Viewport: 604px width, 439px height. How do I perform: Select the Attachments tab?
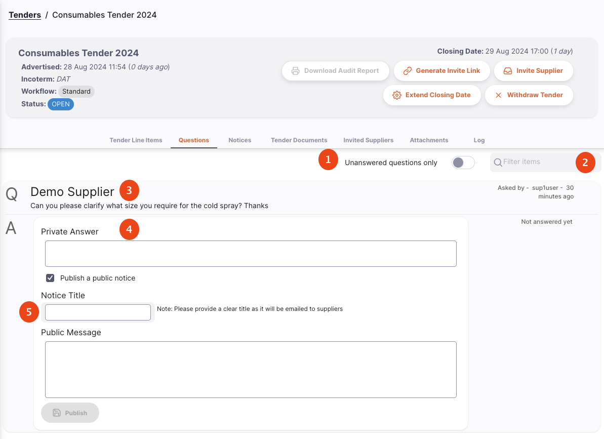[429, 140]
